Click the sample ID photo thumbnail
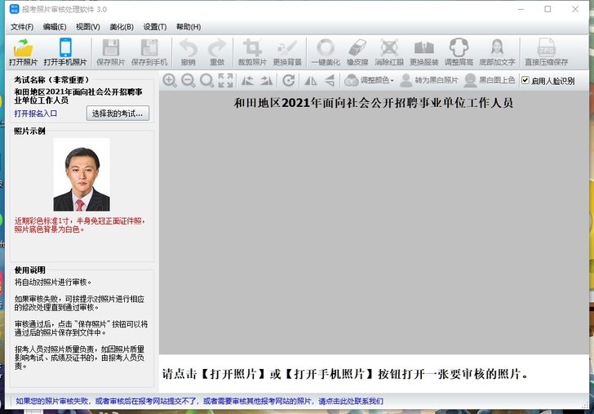594x414 pixels. click(82, 175)
